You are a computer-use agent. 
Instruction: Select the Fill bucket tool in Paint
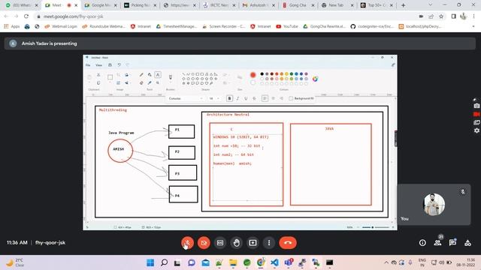point(150,75)
